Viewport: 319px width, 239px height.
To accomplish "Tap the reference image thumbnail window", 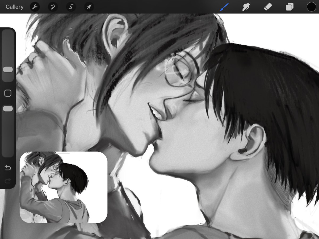I will [64, 187].
